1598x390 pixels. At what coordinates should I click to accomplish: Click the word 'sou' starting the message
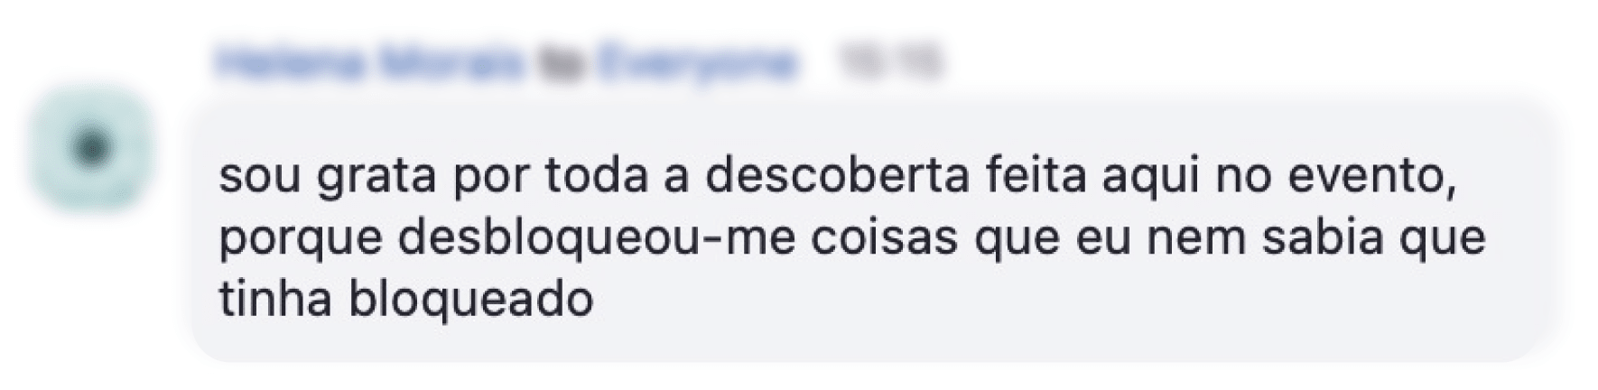(259, 179)
